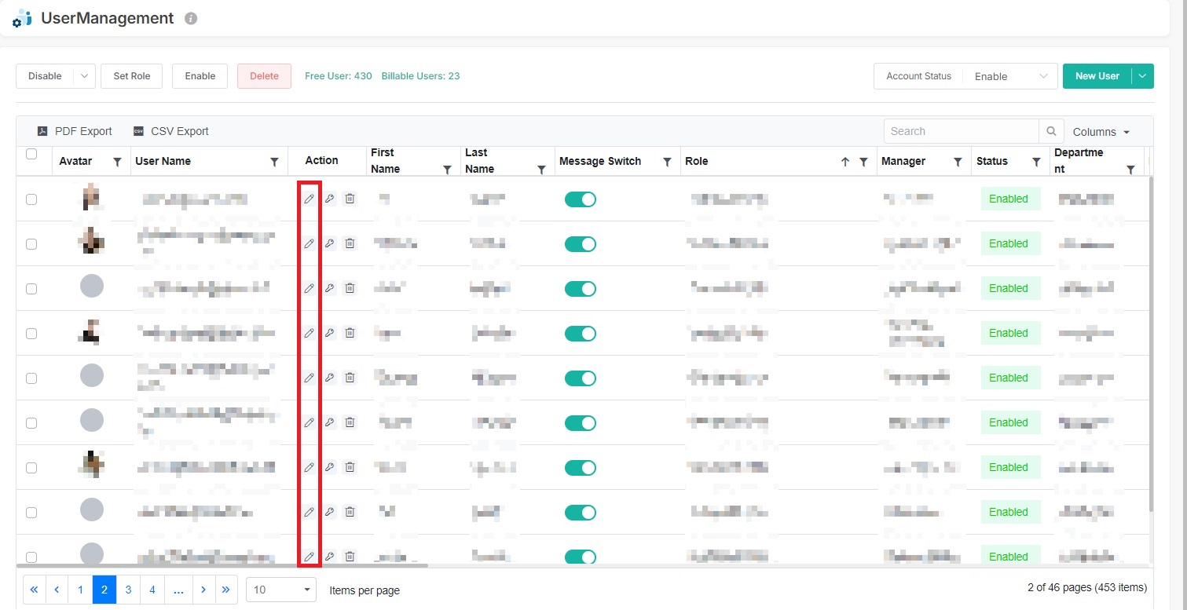
Task: Expand the Disable button dropdown arrow
Action: coord(84,76)
